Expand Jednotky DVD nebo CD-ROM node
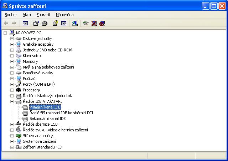 coord(12,50)
